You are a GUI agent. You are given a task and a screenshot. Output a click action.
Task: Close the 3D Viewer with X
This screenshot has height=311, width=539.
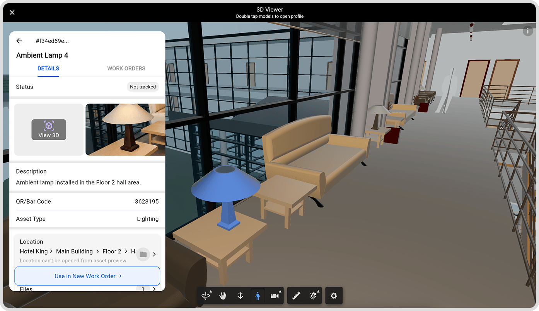click(x=12, y=12)
